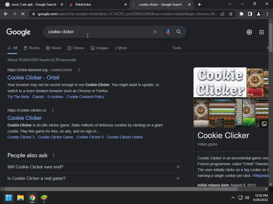The image size is (273, 204).
Task: Select the Books search tab
Action: 32,48
